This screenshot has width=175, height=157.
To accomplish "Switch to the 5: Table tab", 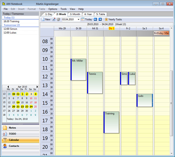I will 101,14.
